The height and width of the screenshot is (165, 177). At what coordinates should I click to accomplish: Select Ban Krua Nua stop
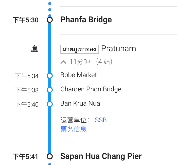coord(80,103)
